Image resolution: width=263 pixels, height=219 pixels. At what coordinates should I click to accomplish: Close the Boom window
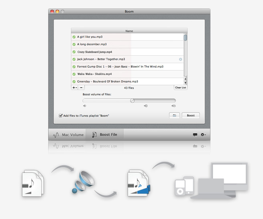(x=52, y=11)
